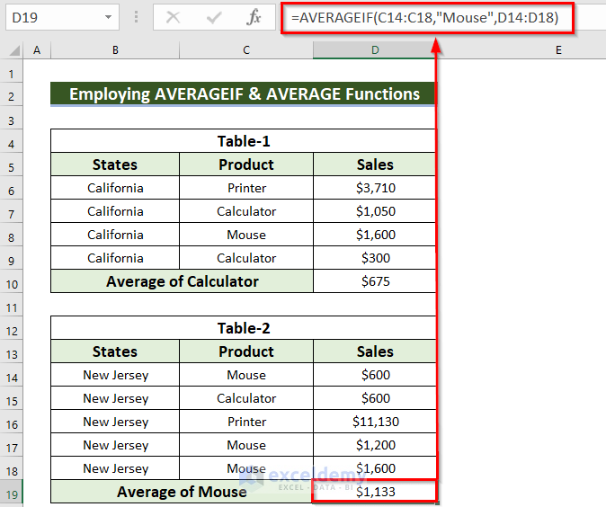606x507 pixels.
Task: Click the Table-1 merged title cell
Action: coord(243,141)
